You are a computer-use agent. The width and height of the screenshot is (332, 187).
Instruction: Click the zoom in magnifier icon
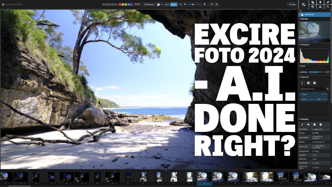[205, 4]
